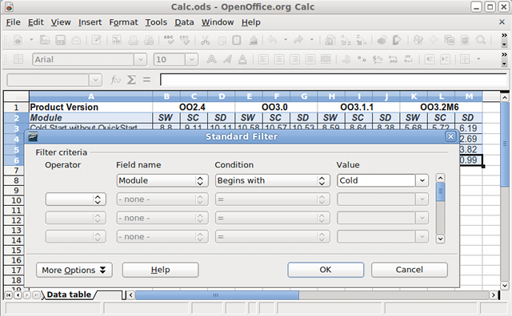
Task: Click the Print toolbar icon
Action: 134,40
